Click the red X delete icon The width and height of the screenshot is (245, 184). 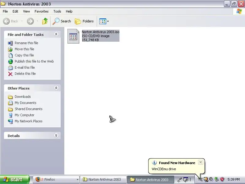(x=10, y=74)
